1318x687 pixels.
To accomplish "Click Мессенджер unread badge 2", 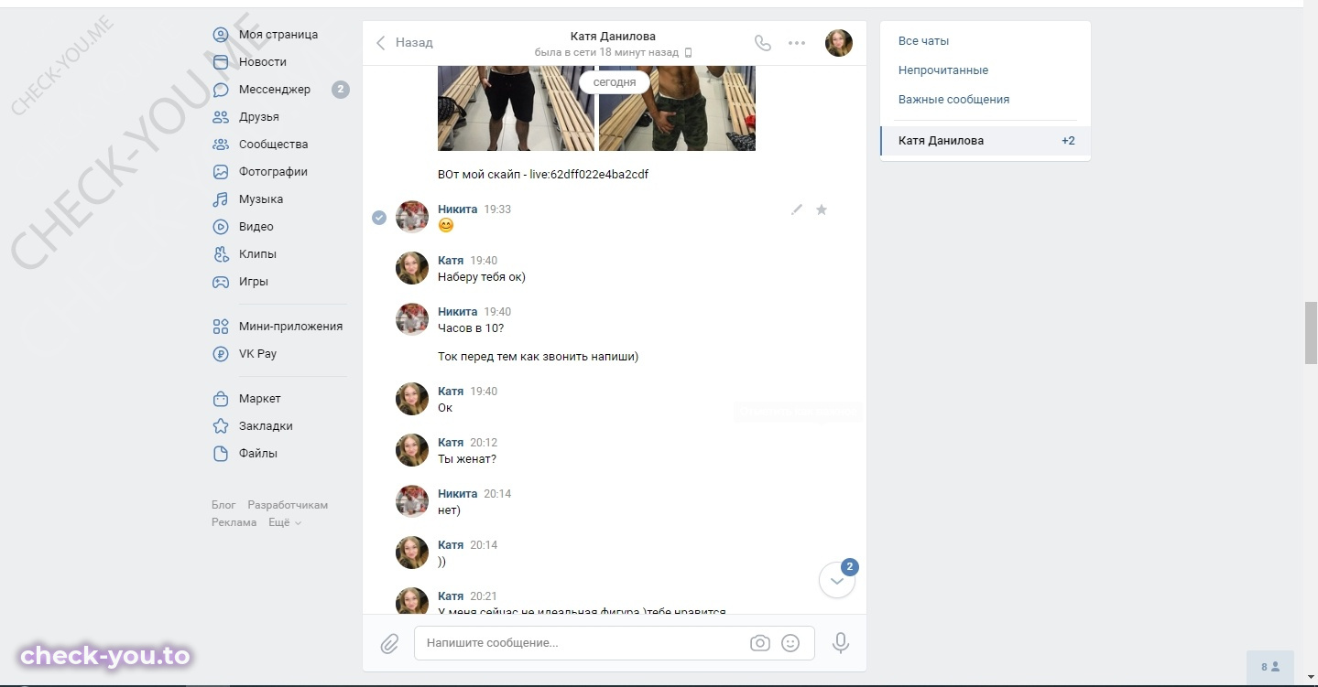I will coord(341,90).
